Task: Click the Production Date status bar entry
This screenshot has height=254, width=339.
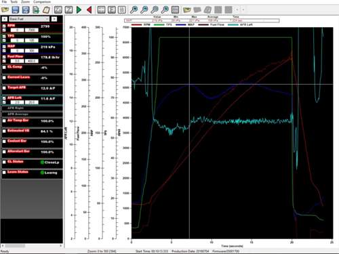Action: pyautogui.click(x=191, y=251)
